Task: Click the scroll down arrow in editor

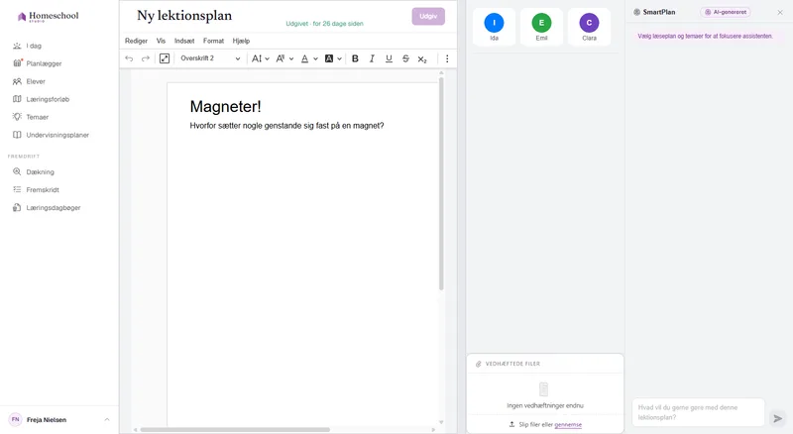Action: tap(441, 422)
